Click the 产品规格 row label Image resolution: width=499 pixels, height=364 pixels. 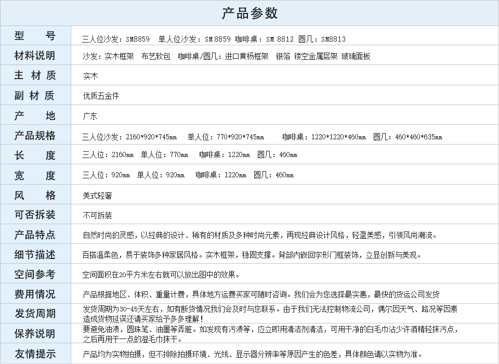[35, 136]
